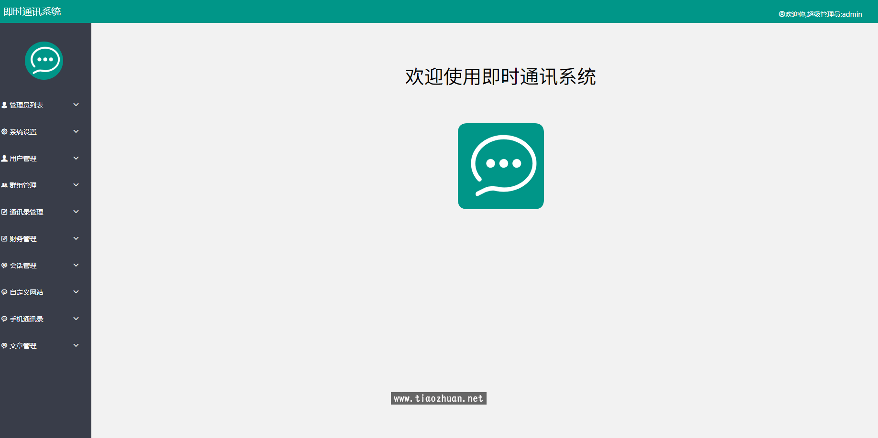Click the group icon beside 群组管理

(4, 185)
